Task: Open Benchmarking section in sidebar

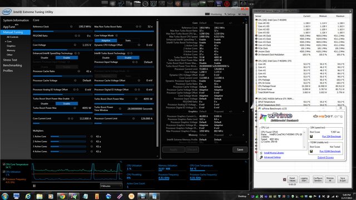Action: (x=12, y=66)
